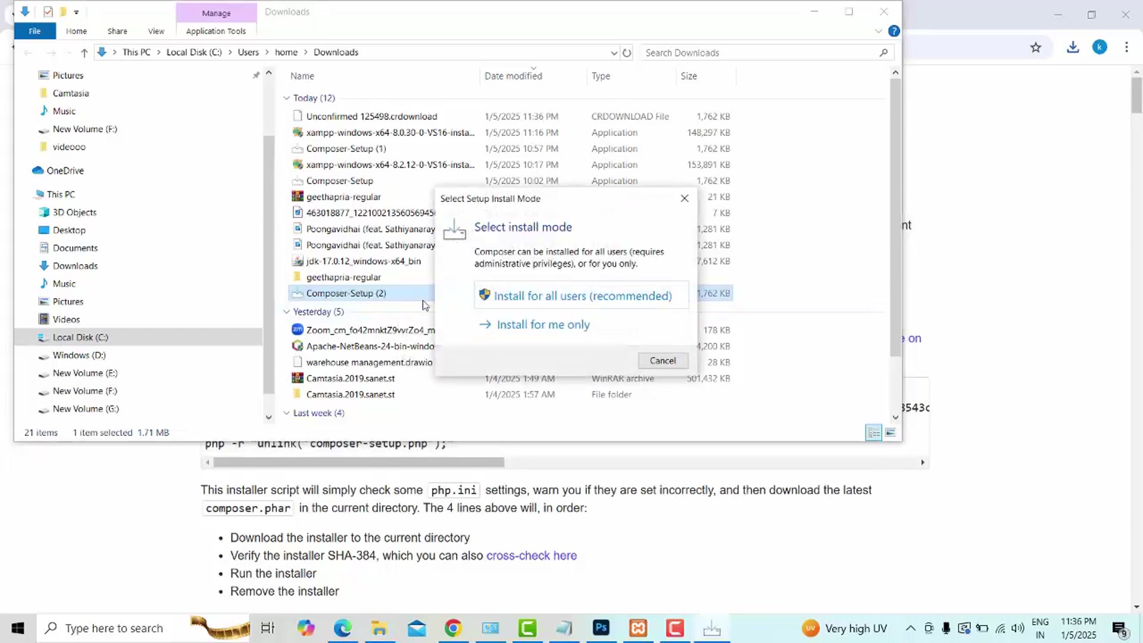Open the View ribbon tab
Screen dimensions: 1143x643
pyautogui.click(x=156, y=31)
